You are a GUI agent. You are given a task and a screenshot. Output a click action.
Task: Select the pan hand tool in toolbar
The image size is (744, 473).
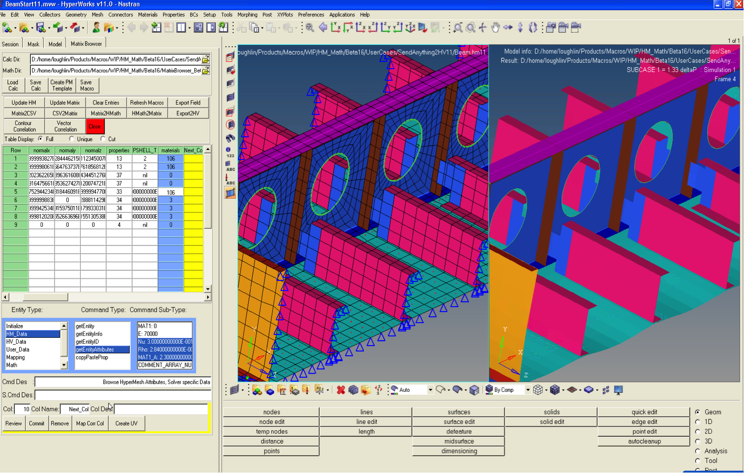pos(495,27)
